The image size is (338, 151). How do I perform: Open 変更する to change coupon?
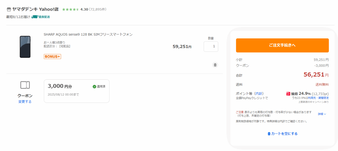click(x=25, y=102)
